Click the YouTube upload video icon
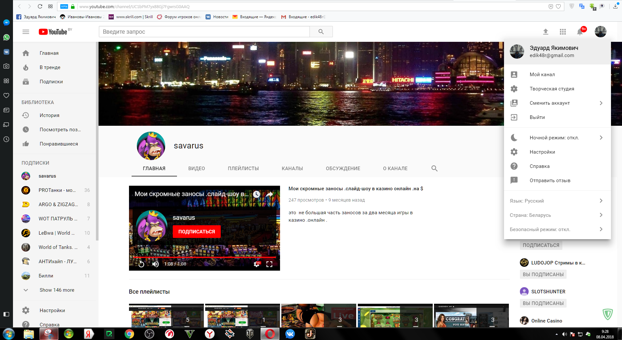The image size is (622, 340). [546, 31]
